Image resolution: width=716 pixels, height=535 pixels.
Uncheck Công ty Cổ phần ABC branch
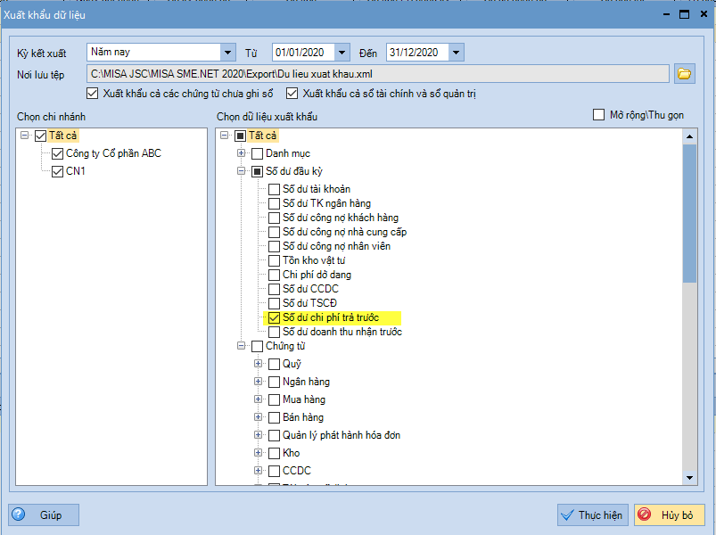coord(57,153)
